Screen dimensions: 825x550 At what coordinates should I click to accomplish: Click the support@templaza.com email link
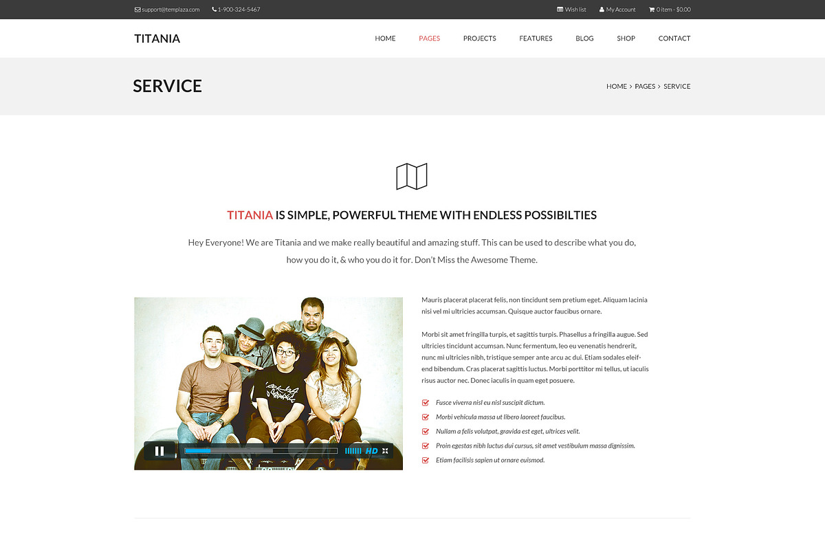pos(170,10)
